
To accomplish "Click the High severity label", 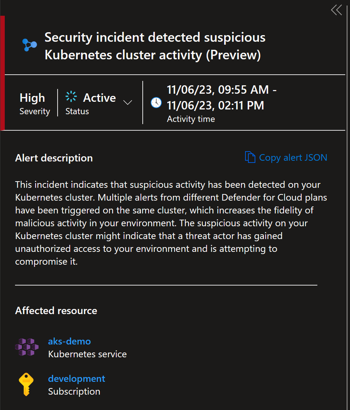I will [x=32, y=98].
